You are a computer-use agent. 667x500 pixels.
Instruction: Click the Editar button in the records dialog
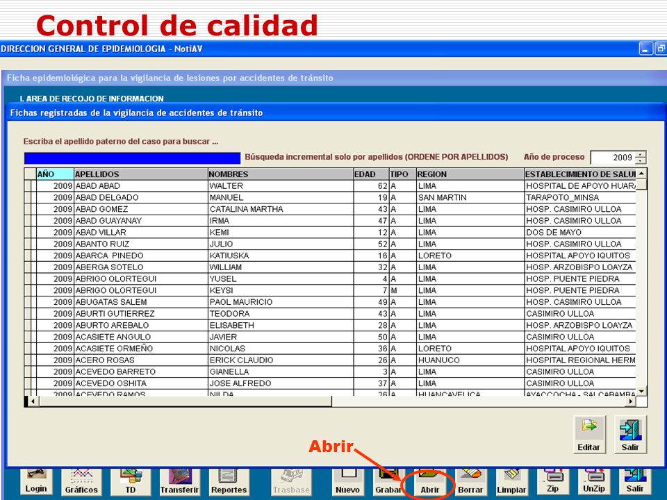coord(588,435)
